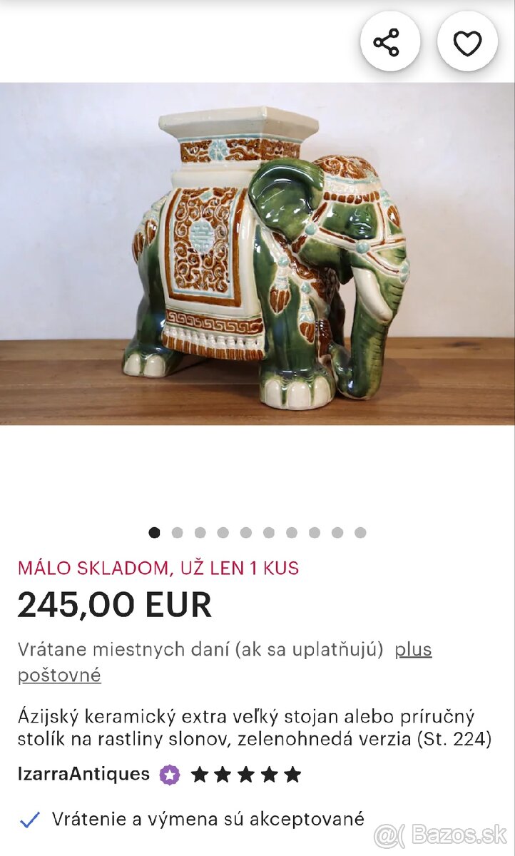Click the five-star rating icons
Image resolution: width=515 pixels, height=856 pixels.
[x=246, y=775]
